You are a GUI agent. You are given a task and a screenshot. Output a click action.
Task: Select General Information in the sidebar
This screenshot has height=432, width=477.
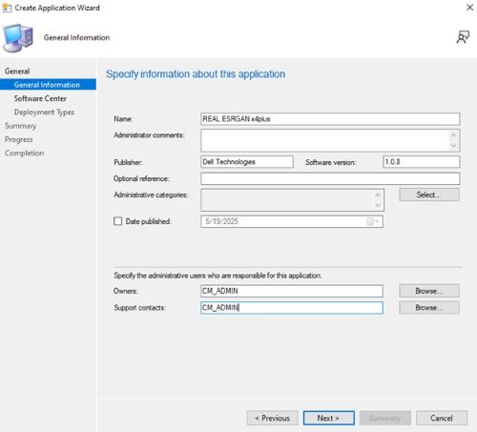(48, 85)
